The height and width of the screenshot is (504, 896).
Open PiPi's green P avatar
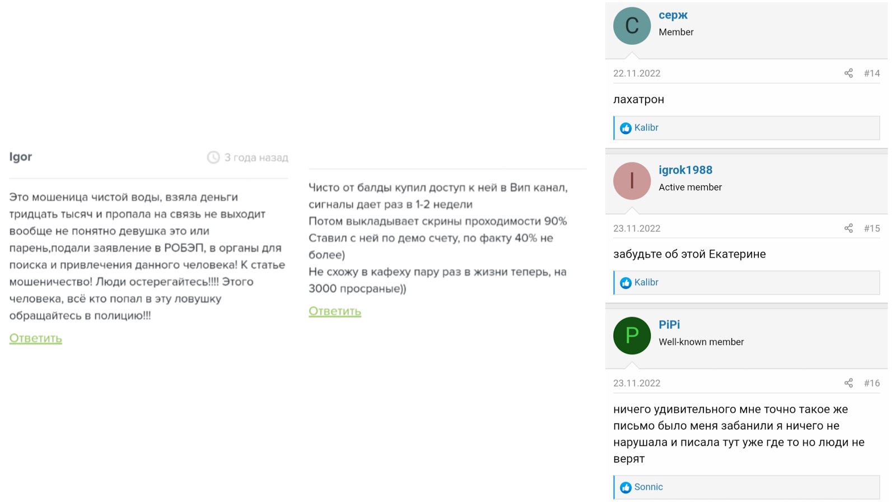[x=632, y=336]
